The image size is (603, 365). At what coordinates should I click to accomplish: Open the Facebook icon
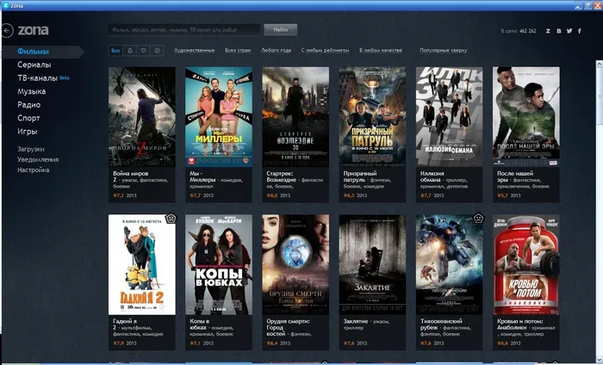click(x=580, y=31)
